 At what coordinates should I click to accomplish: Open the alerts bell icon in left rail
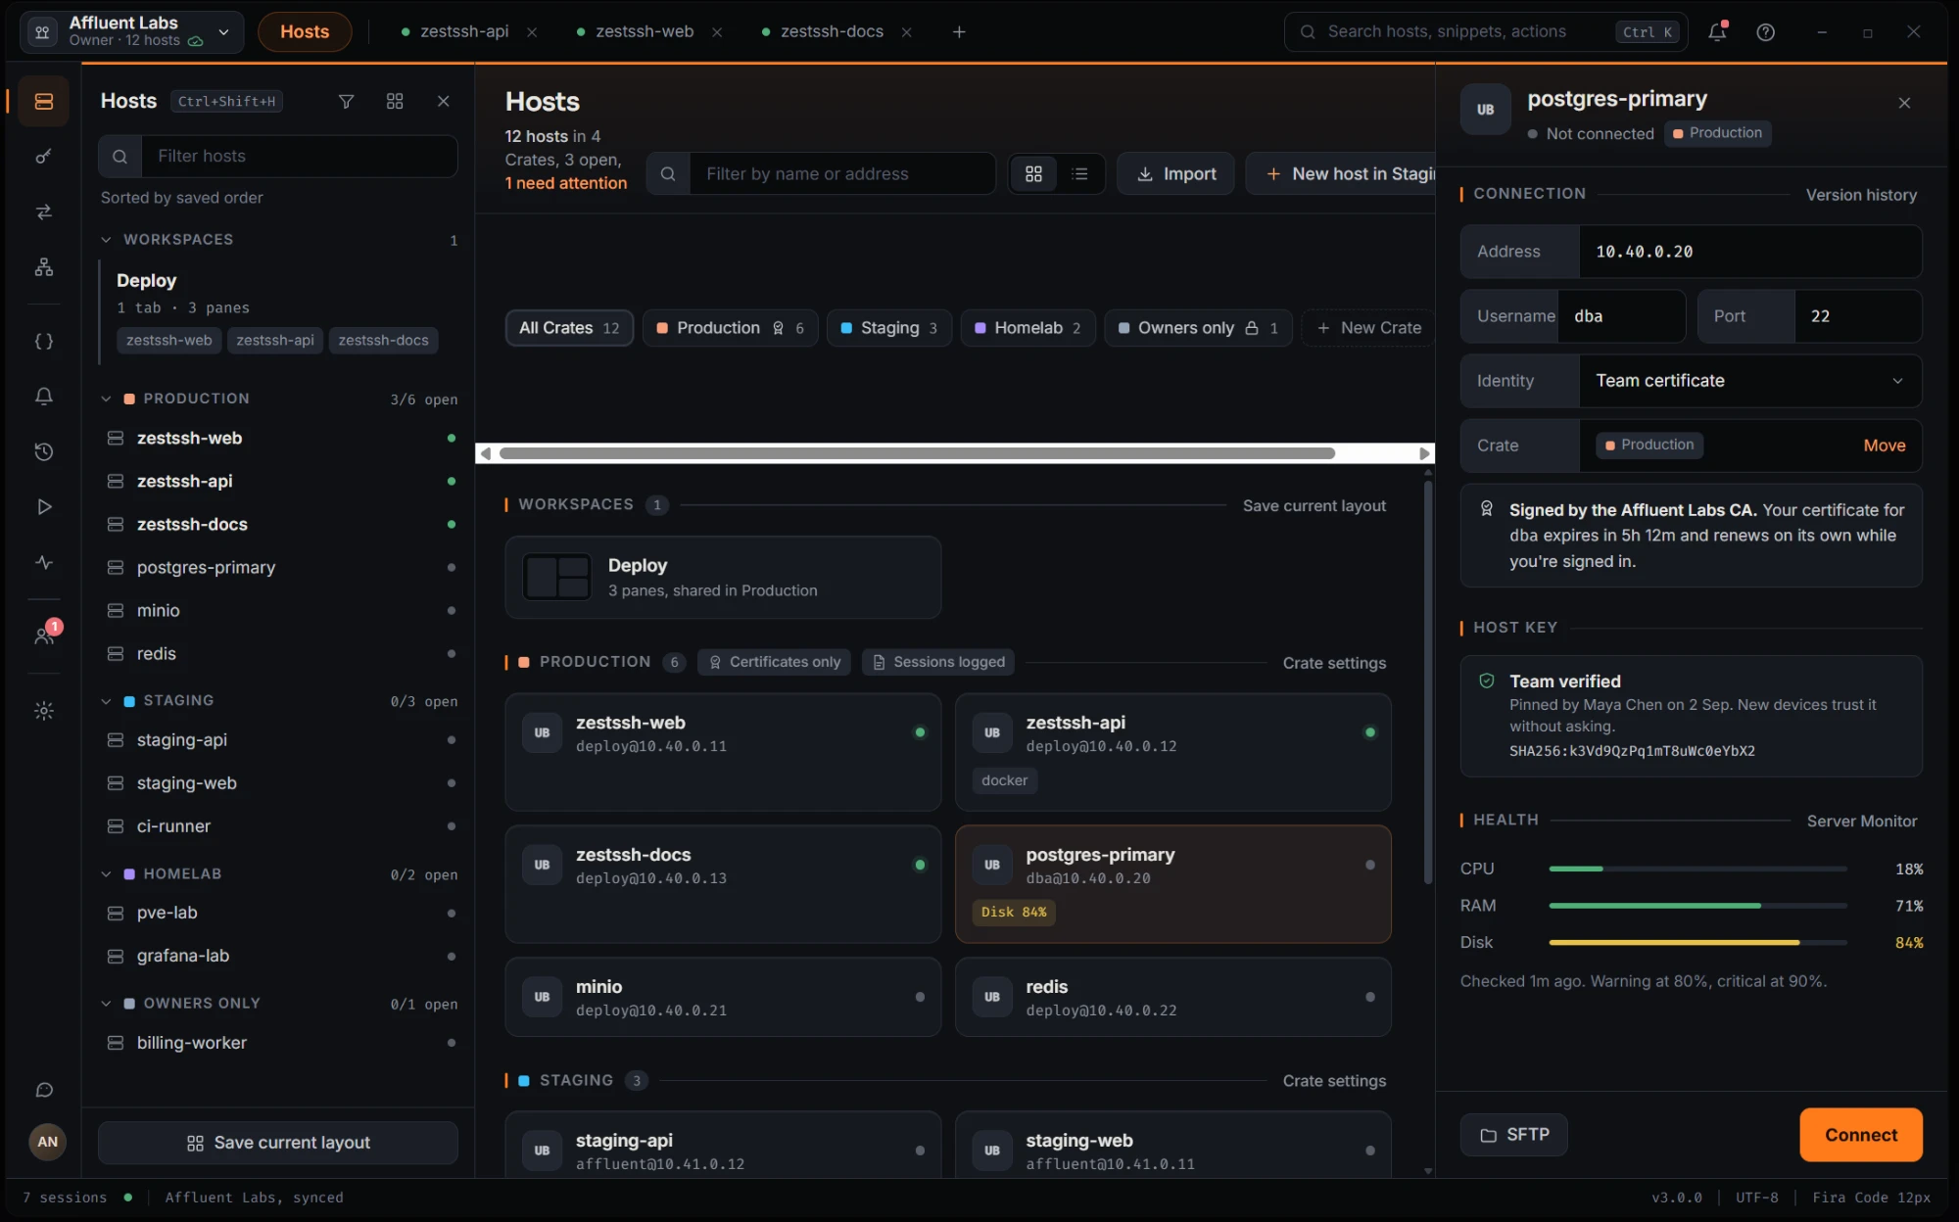(x=43, y=397)
